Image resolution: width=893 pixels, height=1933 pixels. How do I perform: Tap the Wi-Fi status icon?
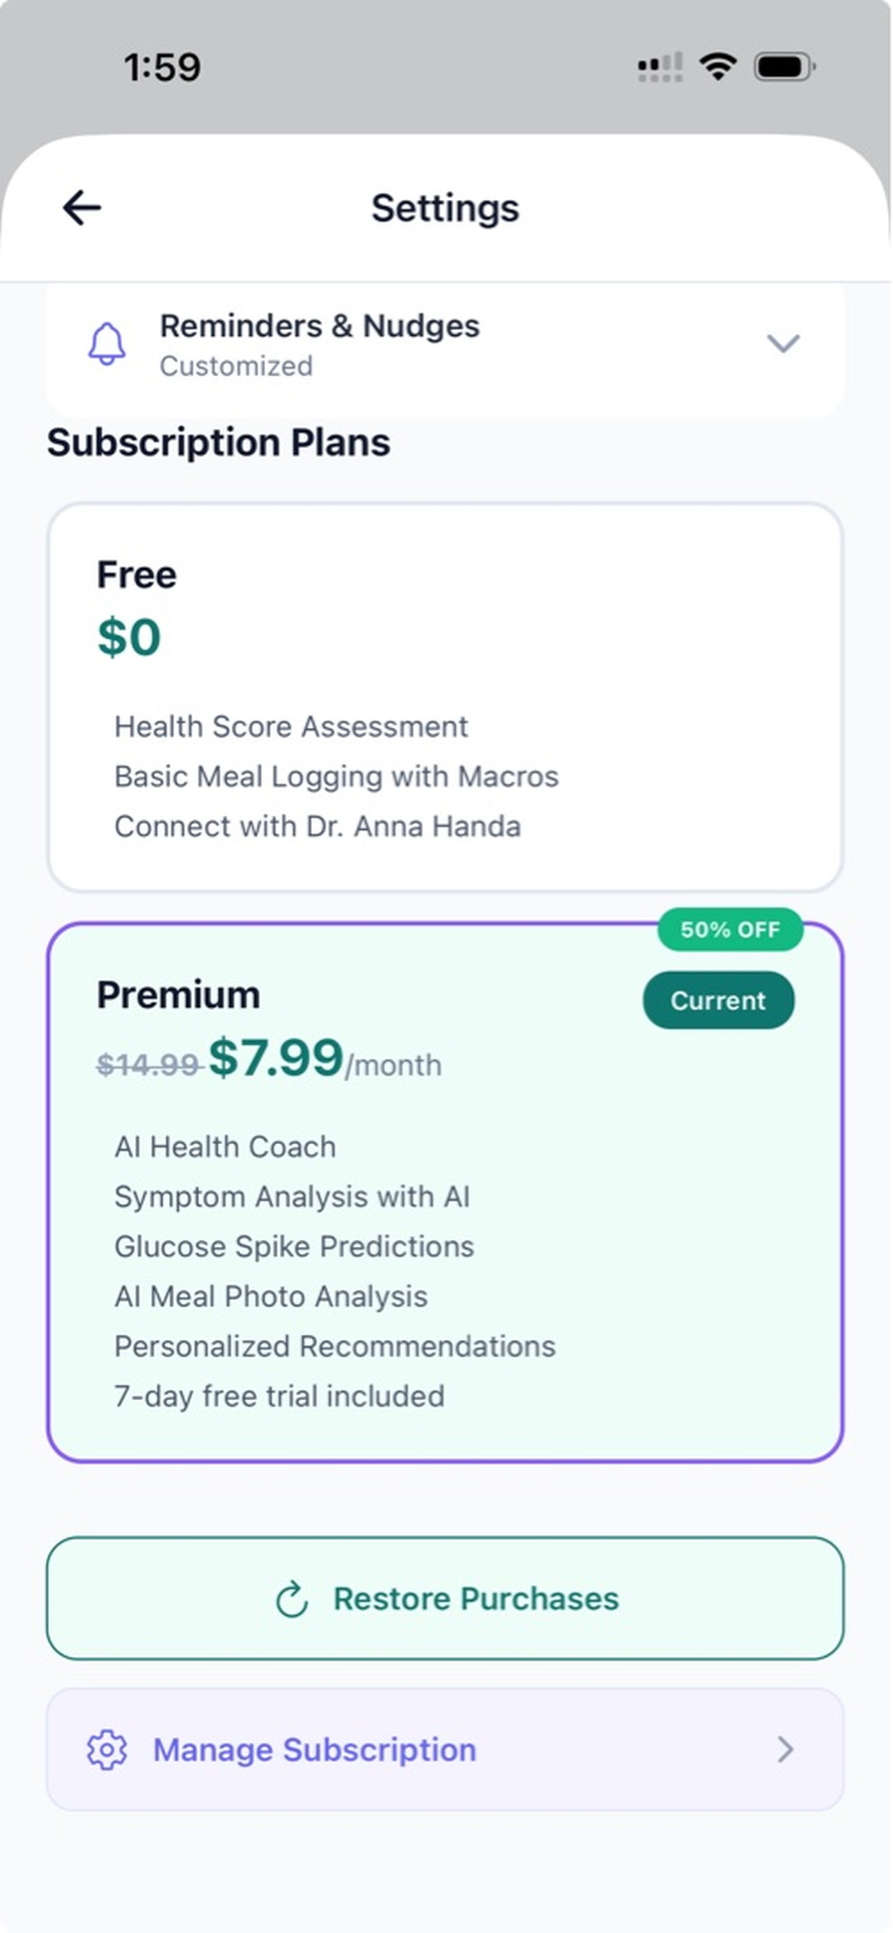click(718, 67)
